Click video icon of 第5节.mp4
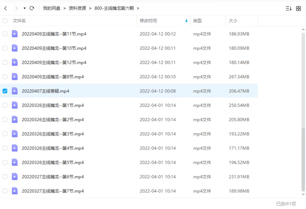 [15, 162]
